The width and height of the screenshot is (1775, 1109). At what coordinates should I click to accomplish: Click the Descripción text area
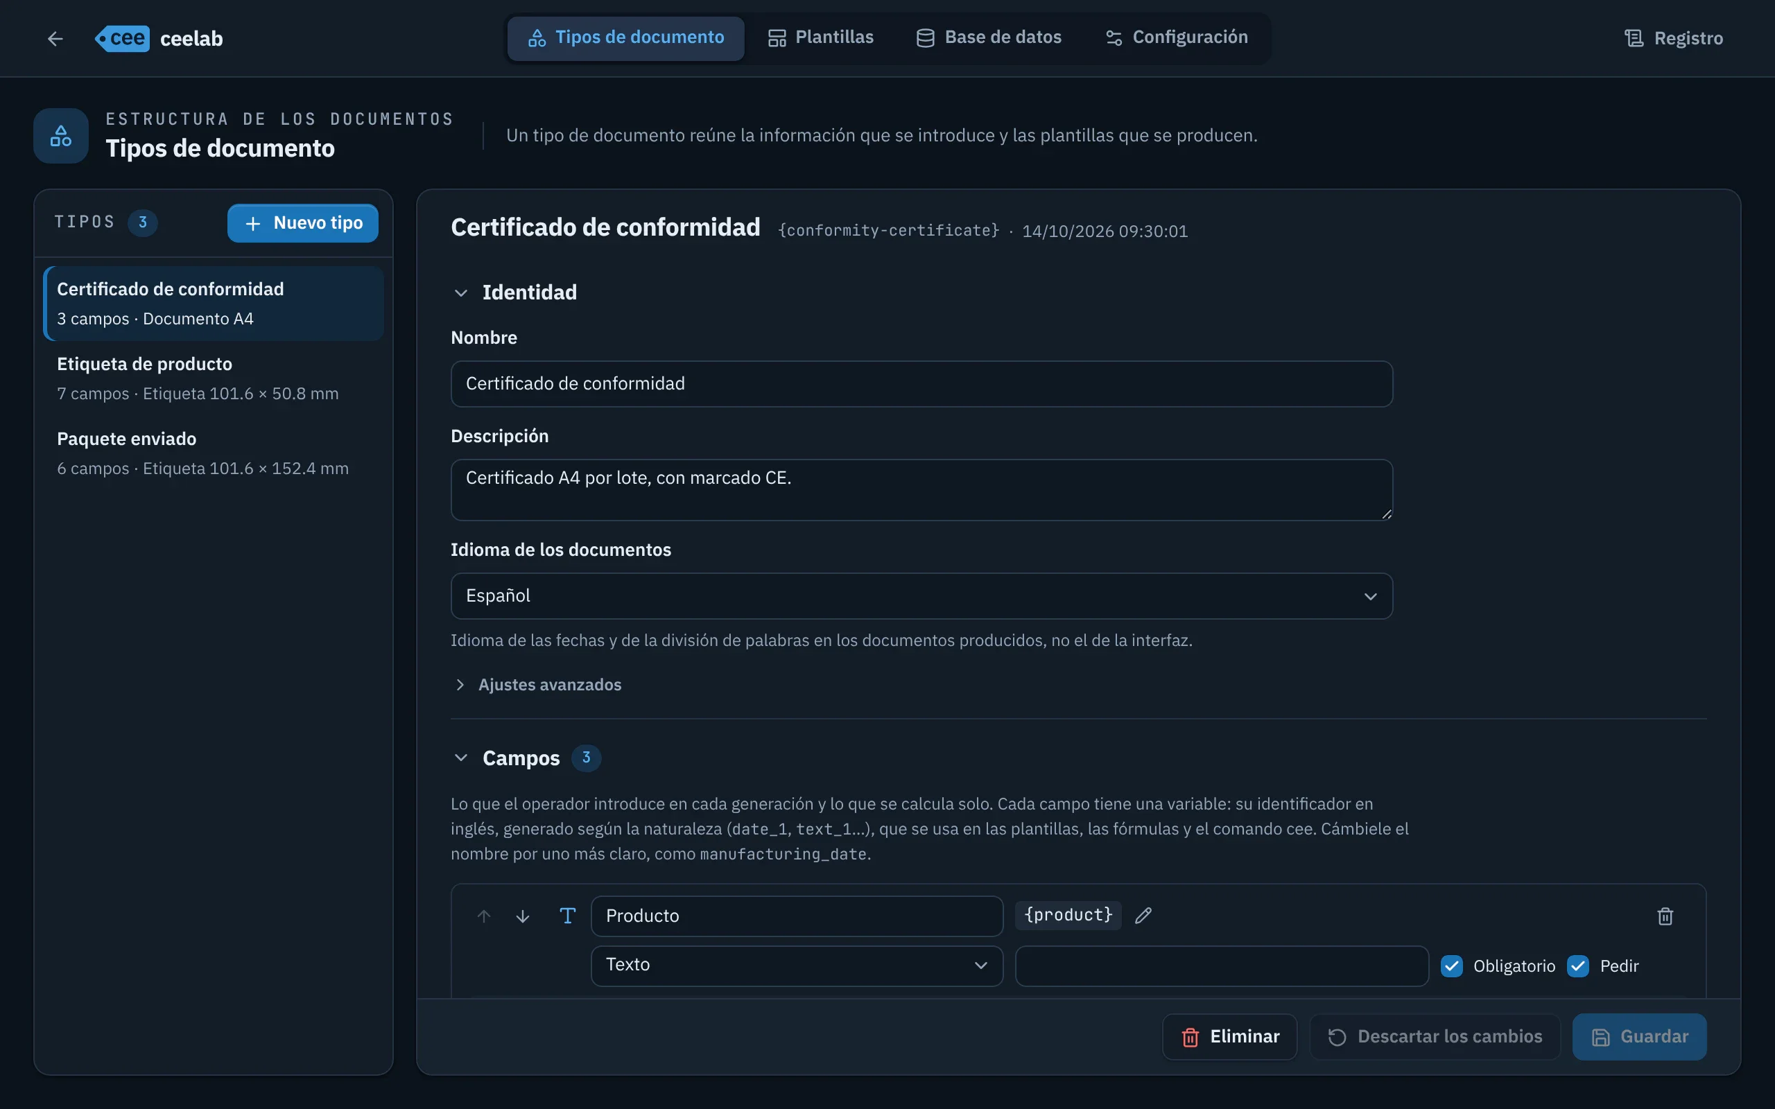pos(921,490)
